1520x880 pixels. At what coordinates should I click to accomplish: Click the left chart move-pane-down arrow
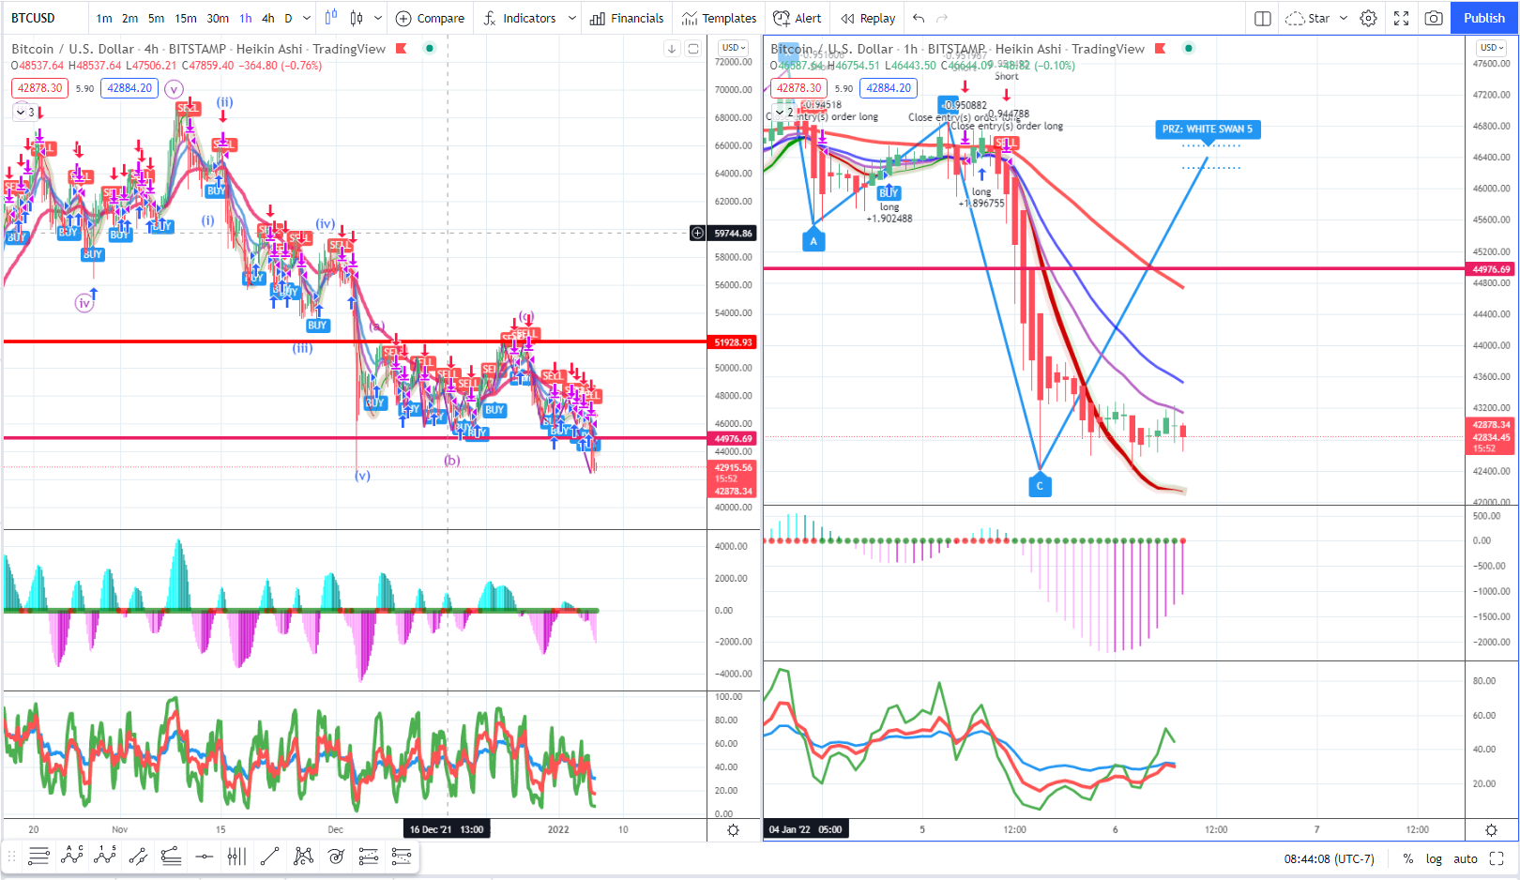[x=672, y=49]
